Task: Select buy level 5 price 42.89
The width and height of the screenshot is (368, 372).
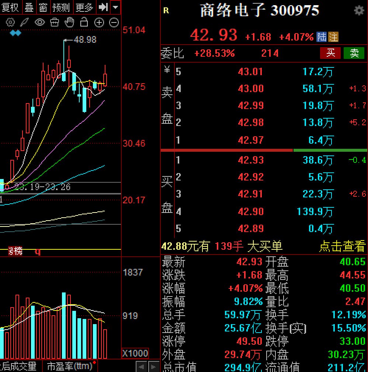Action: [251, 228]
